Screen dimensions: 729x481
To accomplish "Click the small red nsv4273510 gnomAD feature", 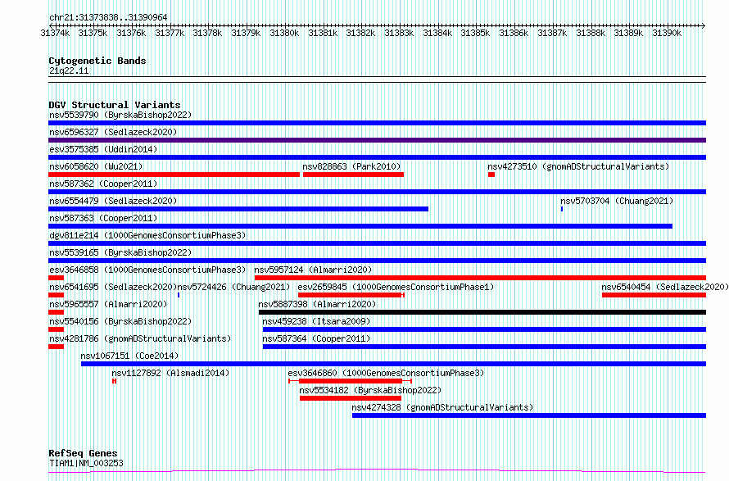I will click(491, 175).
